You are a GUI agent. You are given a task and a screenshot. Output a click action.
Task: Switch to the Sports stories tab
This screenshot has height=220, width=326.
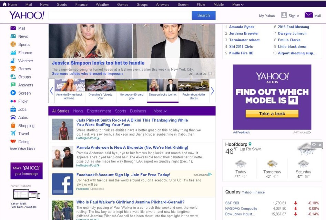[x=120, y=111]
